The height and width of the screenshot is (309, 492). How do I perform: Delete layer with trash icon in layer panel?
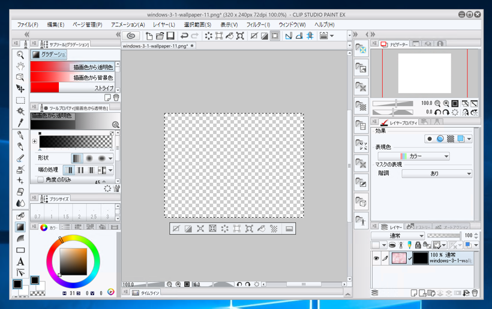[x=475, y=293]
